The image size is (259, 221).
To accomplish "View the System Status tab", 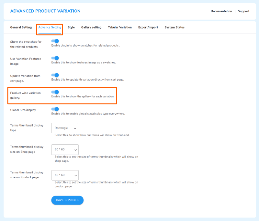I will coord(175,28).
